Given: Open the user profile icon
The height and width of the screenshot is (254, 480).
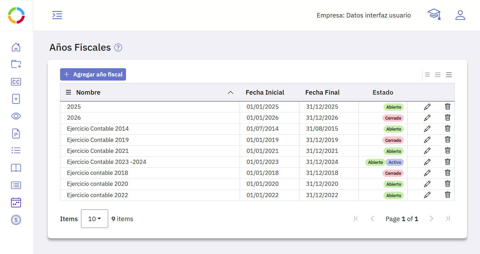Looking at the screenshot, I should click(460, 15).
